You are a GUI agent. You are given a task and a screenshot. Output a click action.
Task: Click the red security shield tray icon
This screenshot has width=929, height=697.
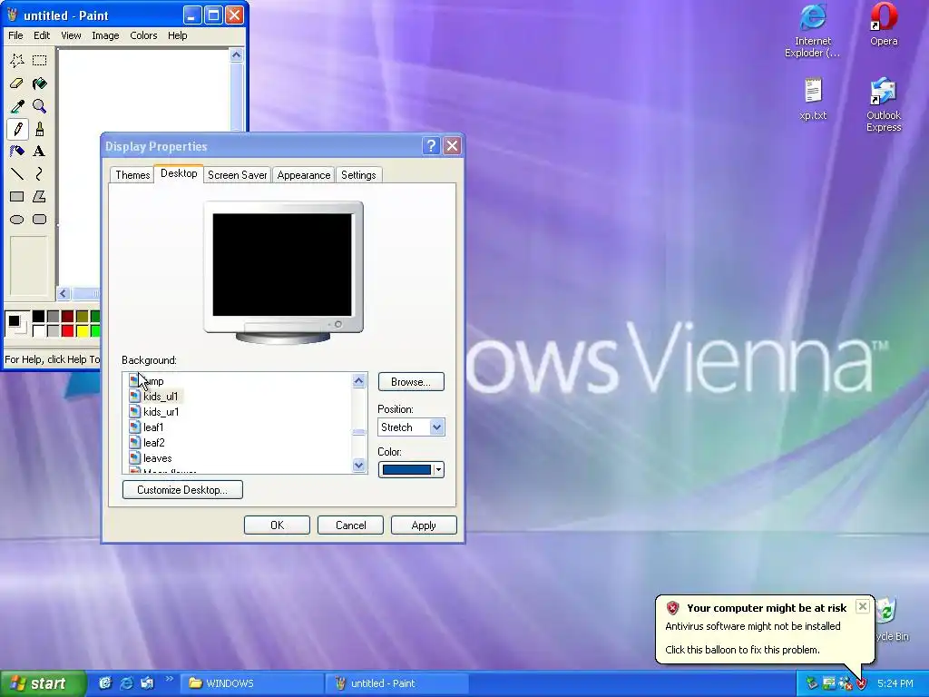tap(862, 683)
